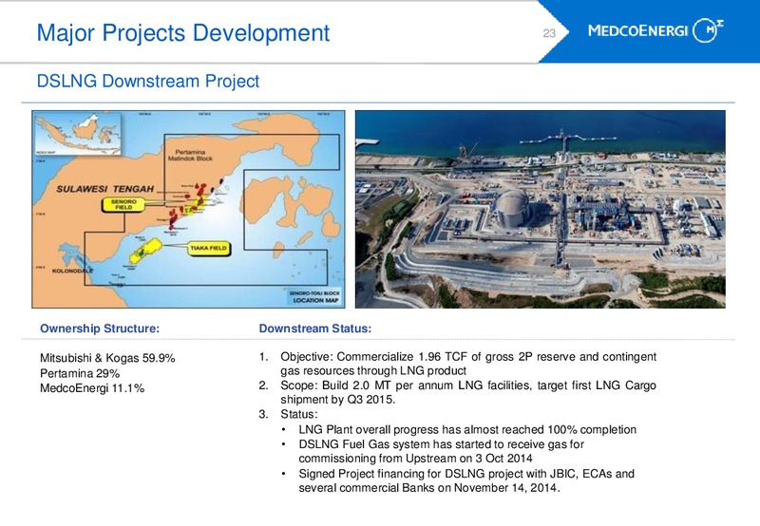760x526 pixels.
Task: Click the jetty pier in aerial photo
Action: click(x=566, y=140)
